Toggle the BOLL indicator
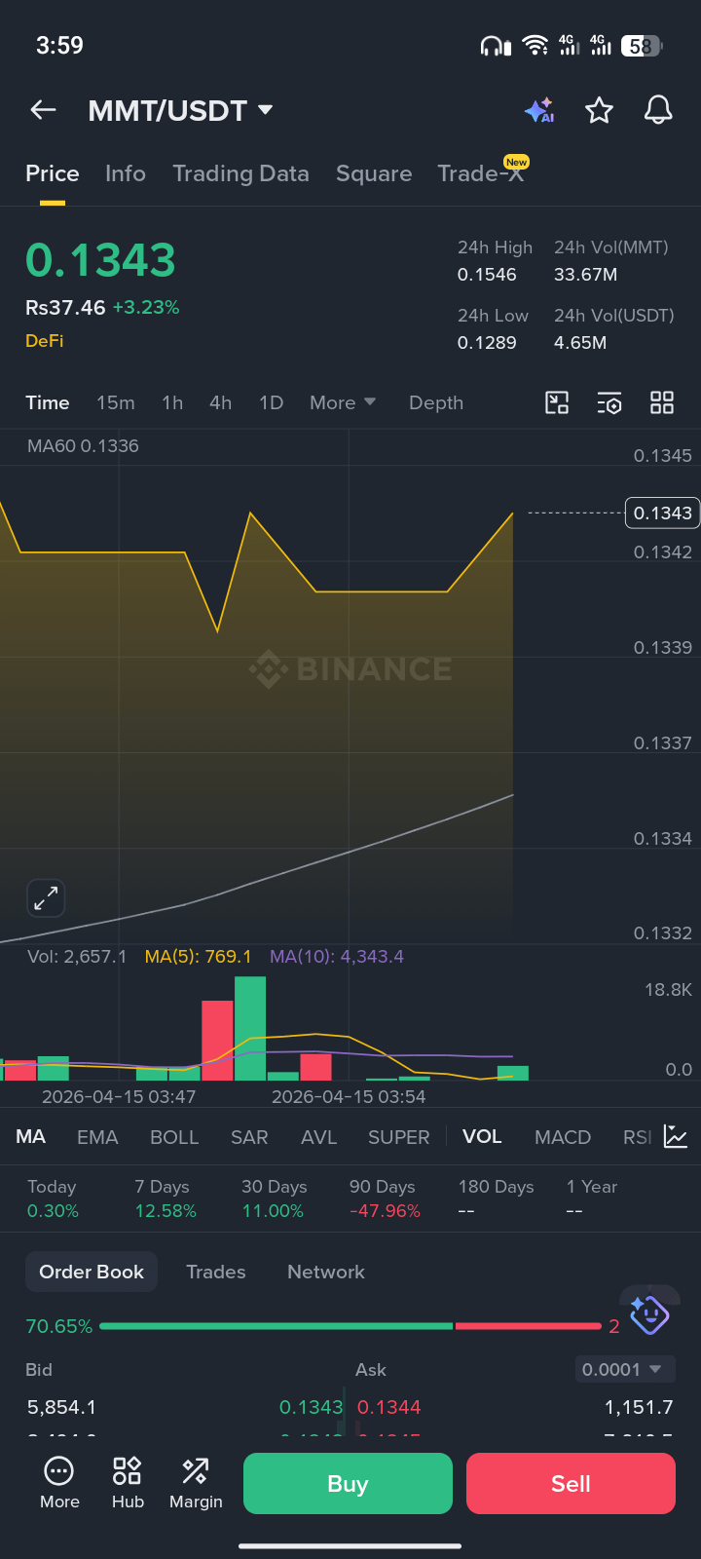 click(174, 1137)
